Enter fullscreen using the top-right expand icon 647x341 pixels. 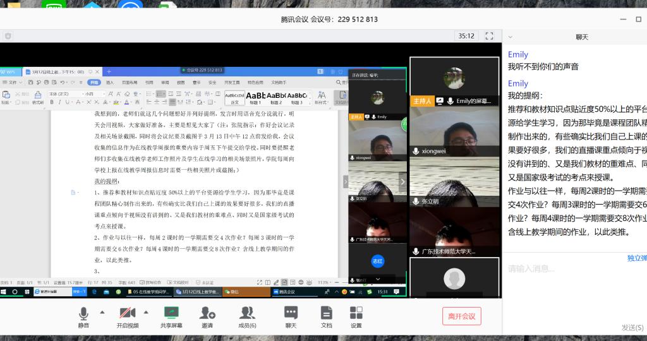tap(489, 36)
